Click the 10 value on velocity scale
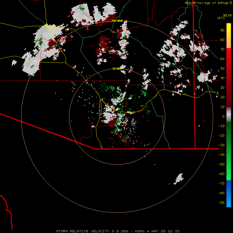 [222, 107]
